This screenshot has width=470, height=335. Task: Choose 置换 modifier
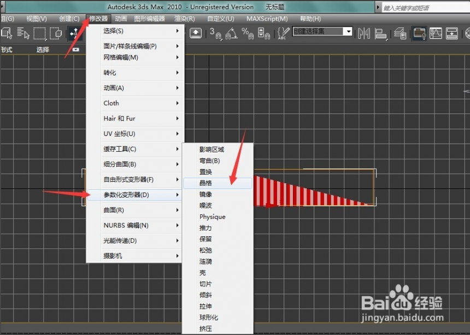tap(218, 172)
